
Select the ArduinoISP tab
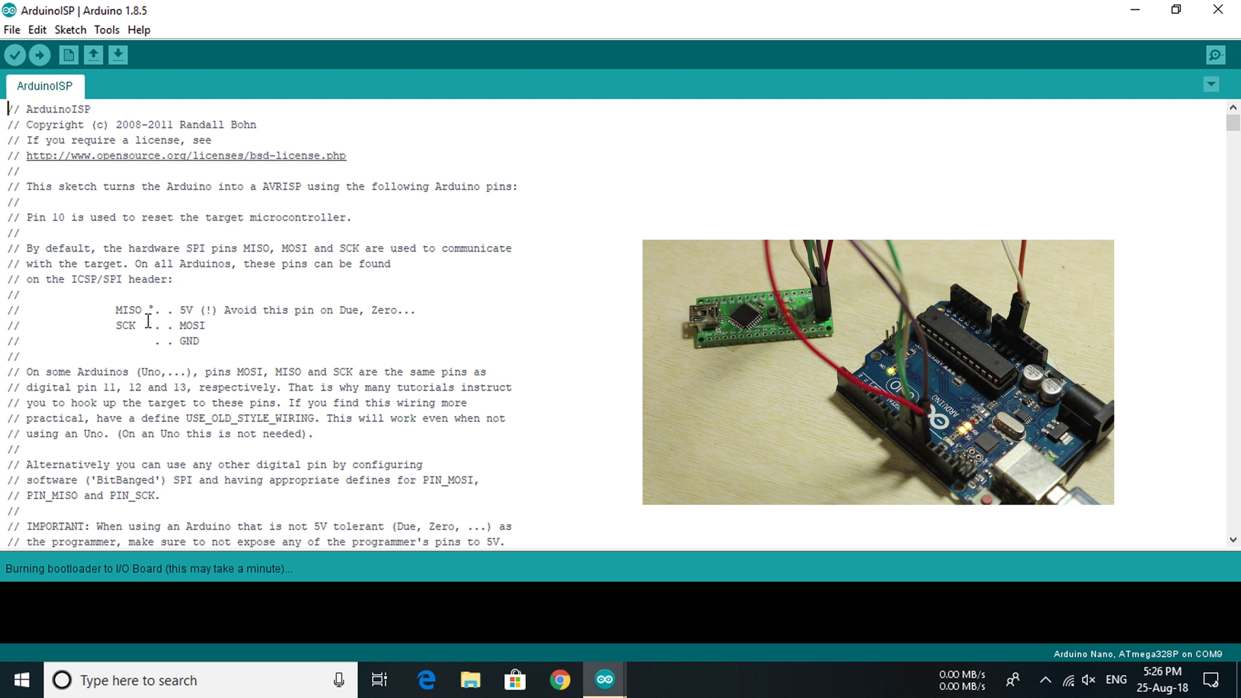45,86
